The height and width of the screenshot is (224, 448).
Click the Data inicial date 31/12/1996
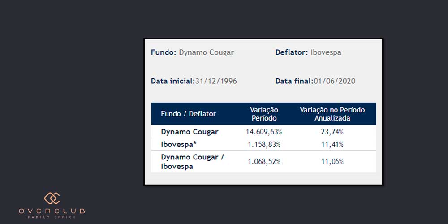(216, 81)
